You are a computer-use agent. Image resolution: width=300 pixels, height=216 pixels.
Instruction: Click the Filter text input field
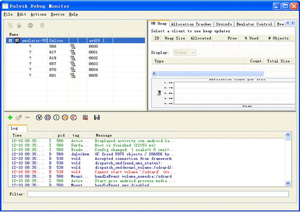pyautogui.click(x=158, y=194)
